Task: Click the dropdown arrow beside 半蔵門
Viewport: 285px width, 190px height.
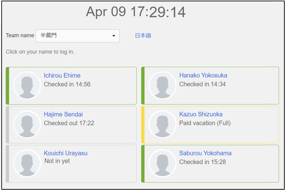Action: [x=114, y=36]
